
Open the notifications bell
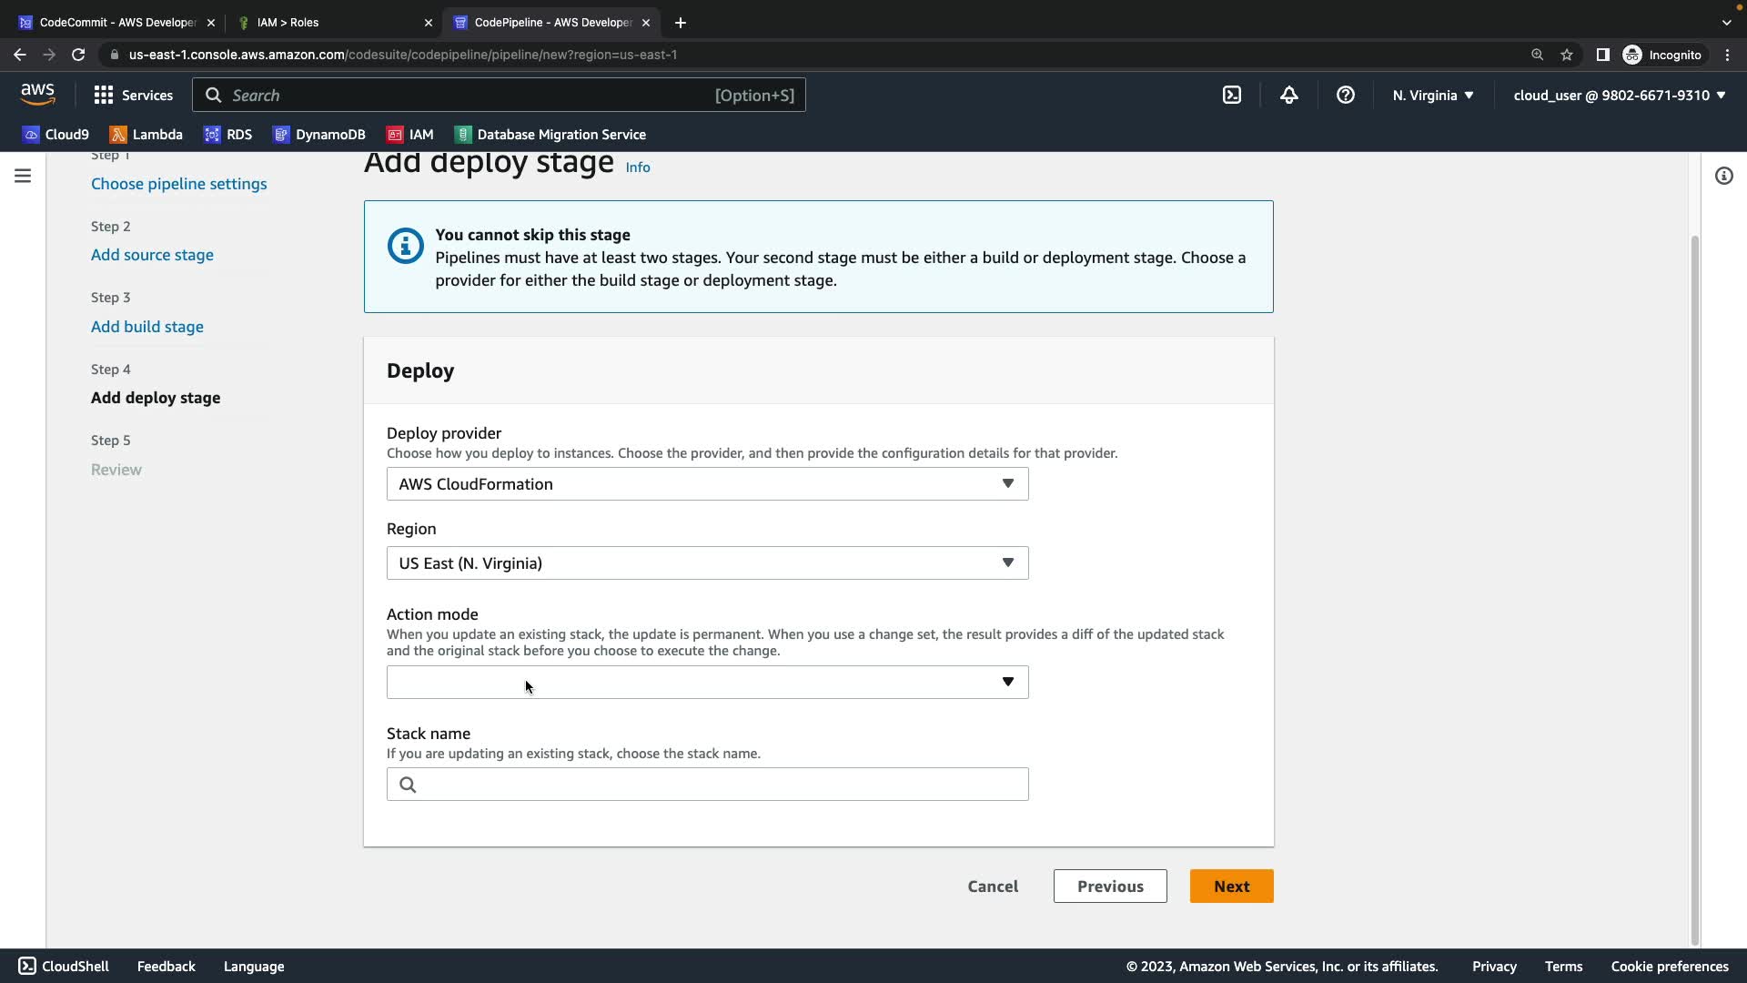(x=1289, y=95)
